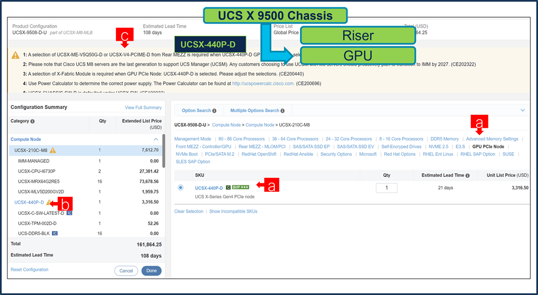Select the UCSX-MRX64G2RE5 summary row

click(x=85, y=182)
